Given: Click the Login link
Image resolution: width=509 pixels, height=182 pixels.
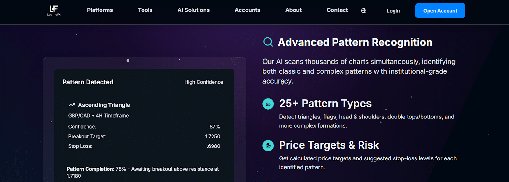Looking at the screenshot, I should click(x=393, y=11).
